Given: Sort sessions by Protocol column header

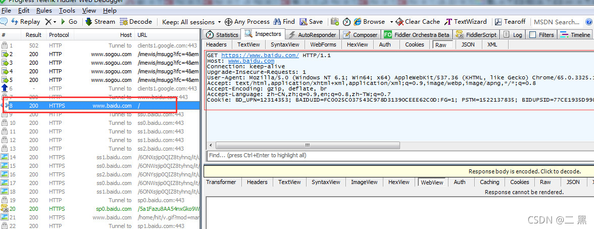Looking at the screenshot, I should pos(59,35).
